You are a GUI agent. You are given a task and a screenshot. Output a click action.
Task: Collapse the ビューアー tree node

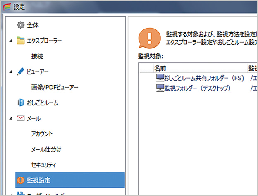point(10,72)
